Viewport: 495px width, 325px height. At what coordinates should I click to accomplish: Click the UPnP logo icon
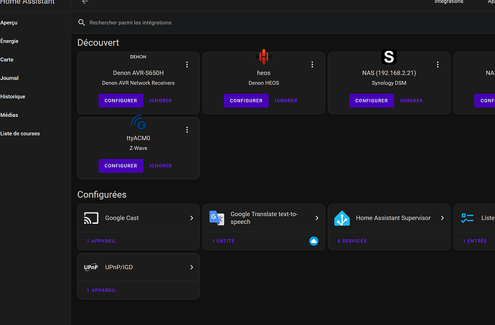coord(91,267)
